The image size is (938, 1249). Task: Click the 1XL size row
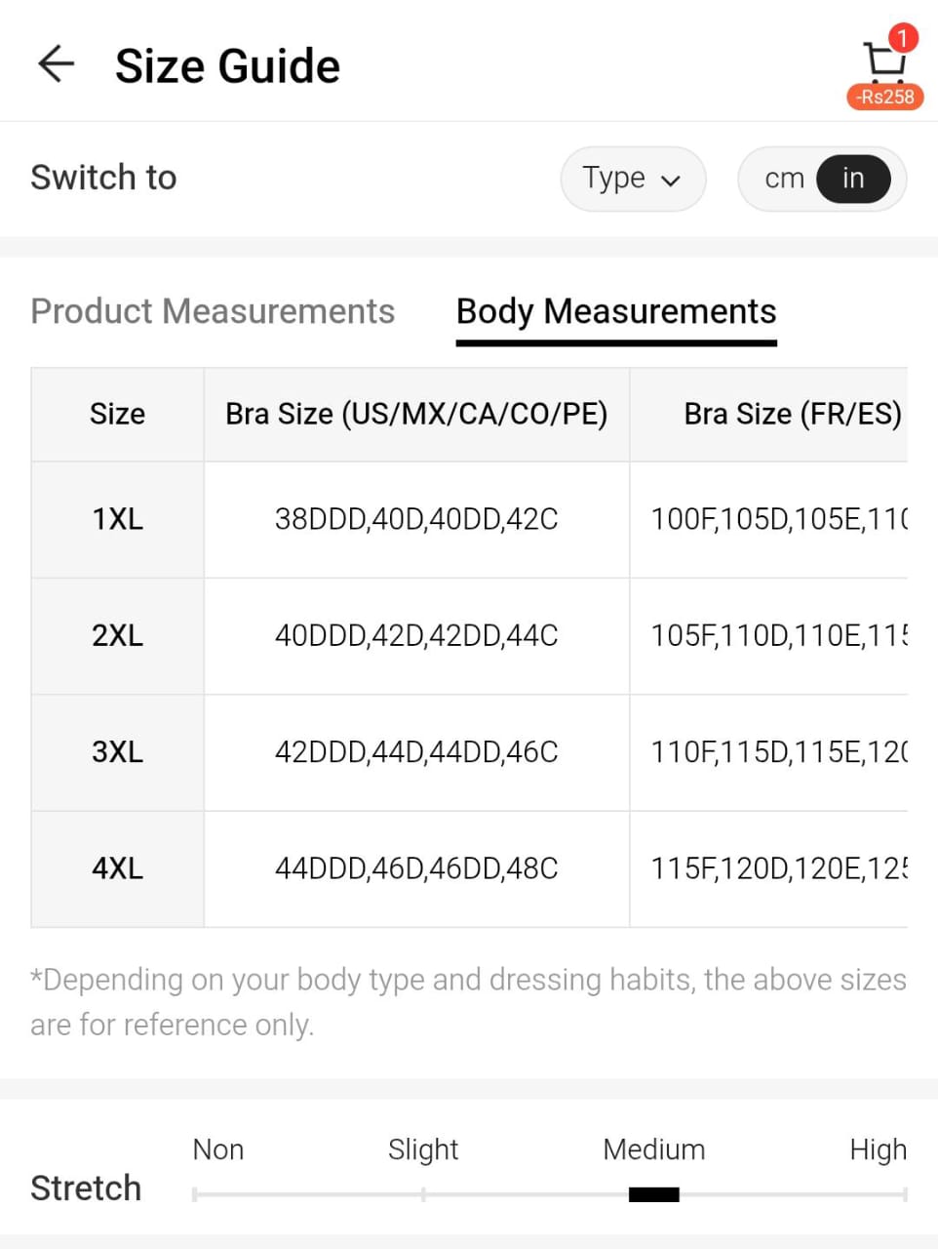117,519
